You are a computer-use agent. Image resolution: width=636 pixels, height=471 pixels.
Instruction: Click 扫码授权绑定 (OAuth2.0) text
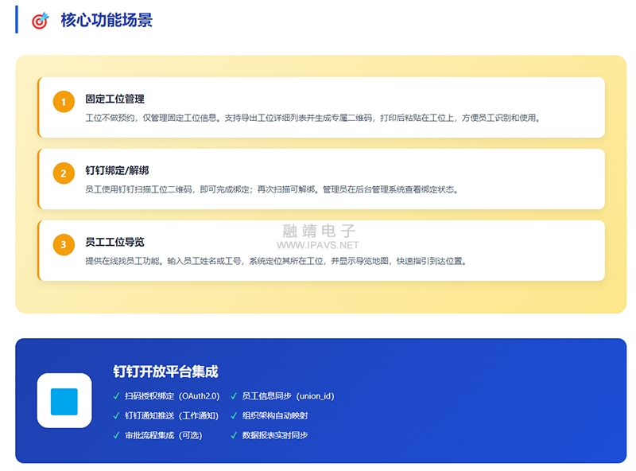point(173,396)
